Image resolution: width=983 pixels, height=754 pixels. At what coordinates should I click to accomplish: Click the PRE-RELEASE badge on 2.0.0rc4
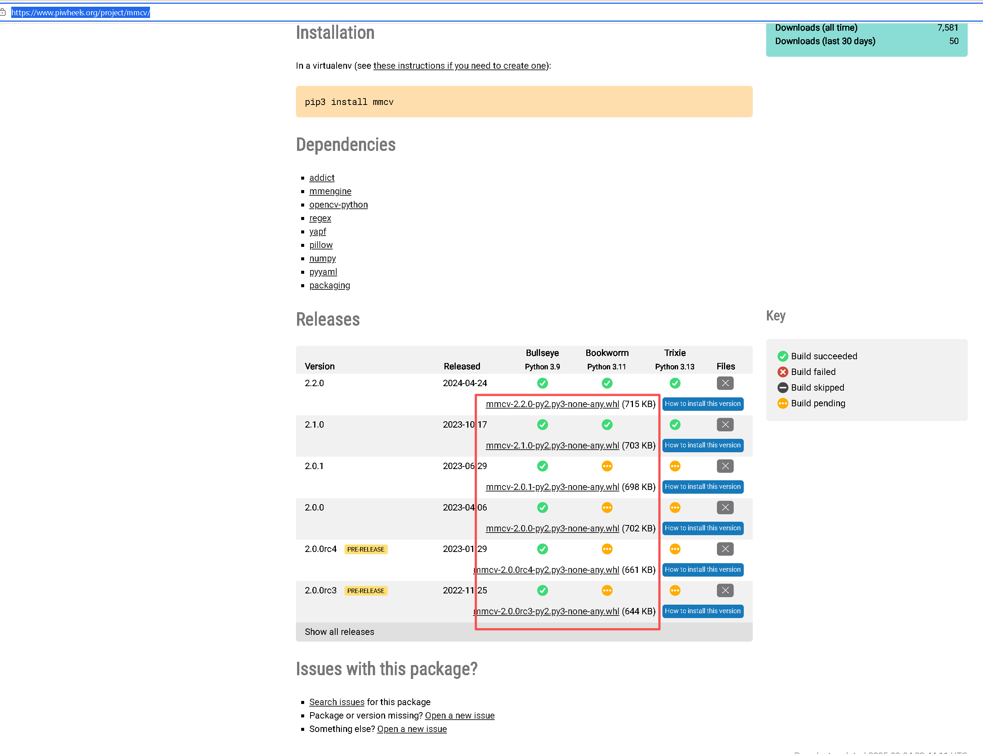pyautogui.click(x=365, y=549)
